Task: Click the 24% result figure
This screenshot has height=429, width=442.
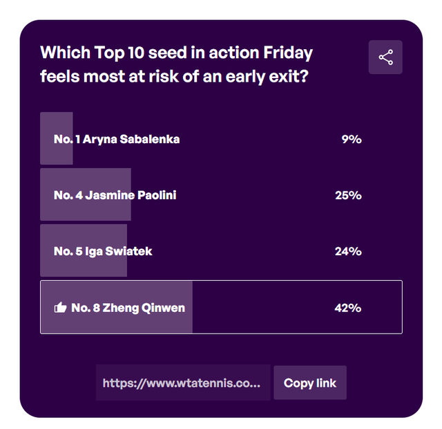Action: (x=348, y=251)
